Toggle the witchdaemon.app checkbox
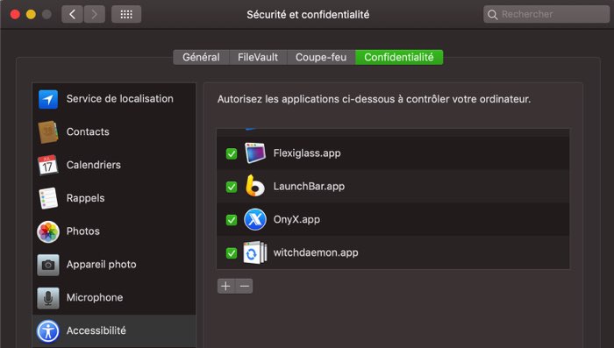 232,252
